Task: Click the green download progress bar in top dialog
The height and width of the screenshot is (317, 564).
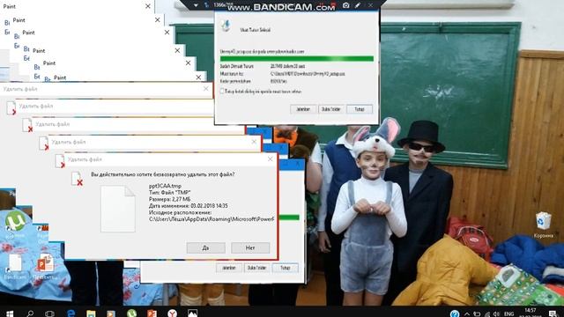Action: 297,59
